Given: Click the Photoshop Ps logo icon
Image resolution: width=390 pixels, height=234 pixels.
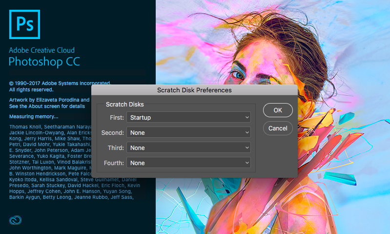Looking at the screenshot, I should [x=24, y=24].
